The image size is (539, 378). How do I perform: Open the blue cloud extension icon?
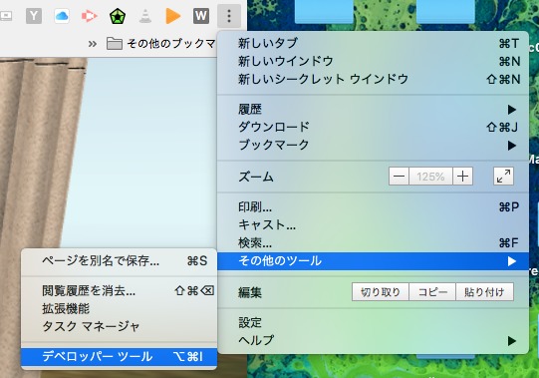click(x=62, y=16)
